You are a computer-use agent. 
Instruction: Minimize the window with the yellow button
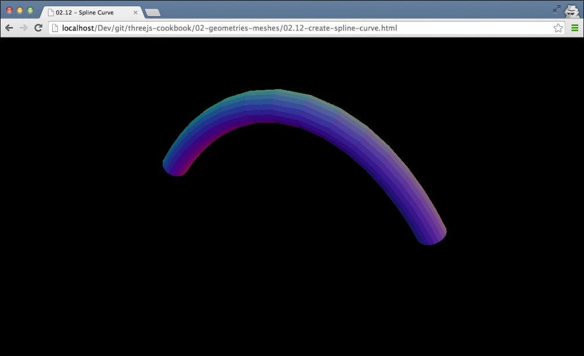20,10
